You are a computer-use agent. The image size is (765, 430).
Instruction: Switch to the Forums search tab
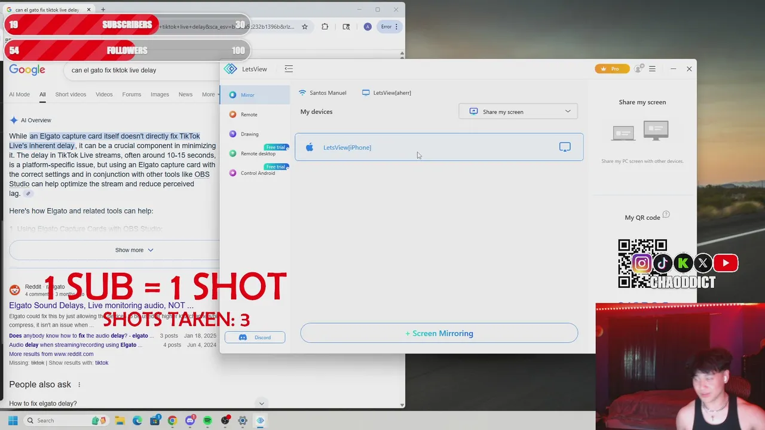point(131,94)
